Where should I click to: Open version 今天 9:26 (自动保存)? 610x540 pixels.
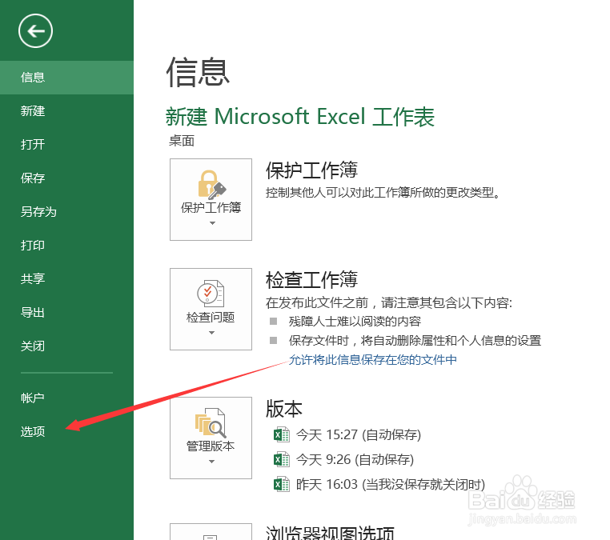click(x=355, y=459)
